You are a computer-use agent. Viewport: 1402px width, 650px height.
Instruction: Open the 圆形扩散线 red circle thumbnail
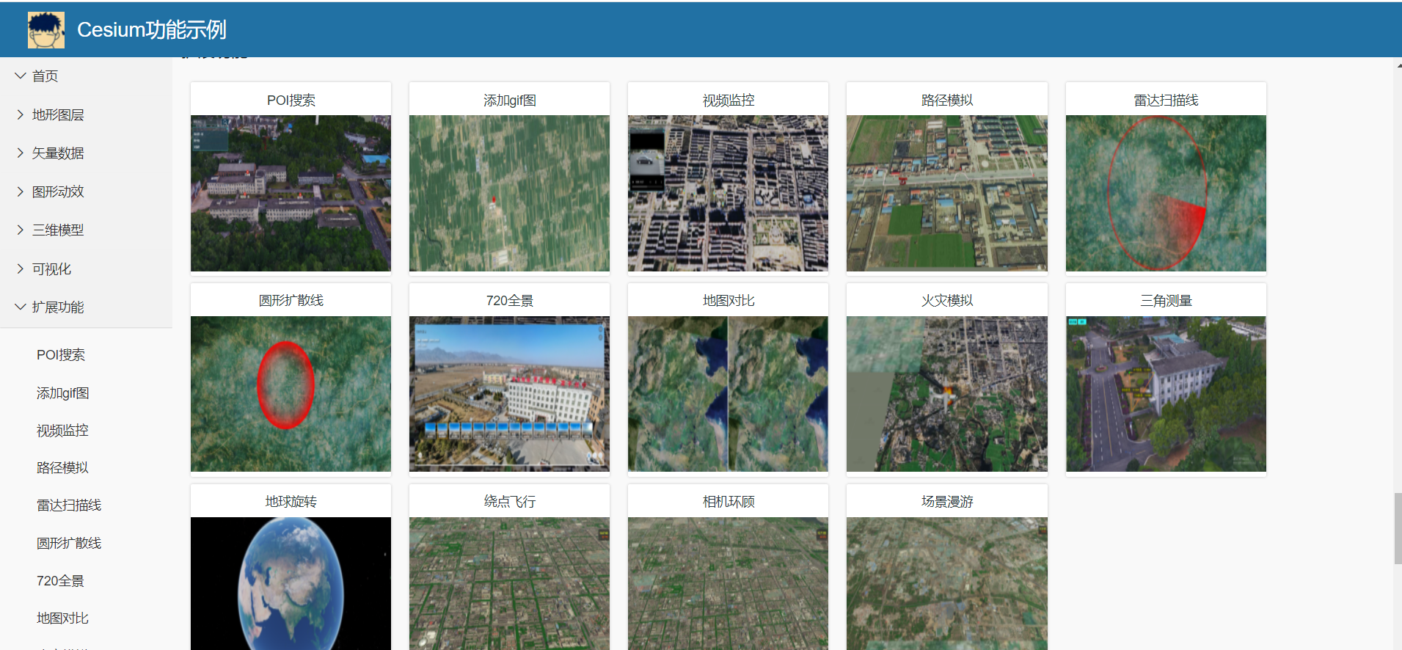click(x=291, y=394)
